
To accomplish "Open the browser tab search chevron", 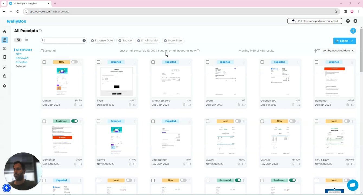I will pos(4,4).
